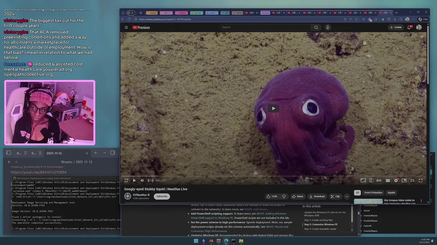This screenshot has height=245, width=437.
Task: Open the browser tab list dropdown chevron
Action: pos(123,13)
